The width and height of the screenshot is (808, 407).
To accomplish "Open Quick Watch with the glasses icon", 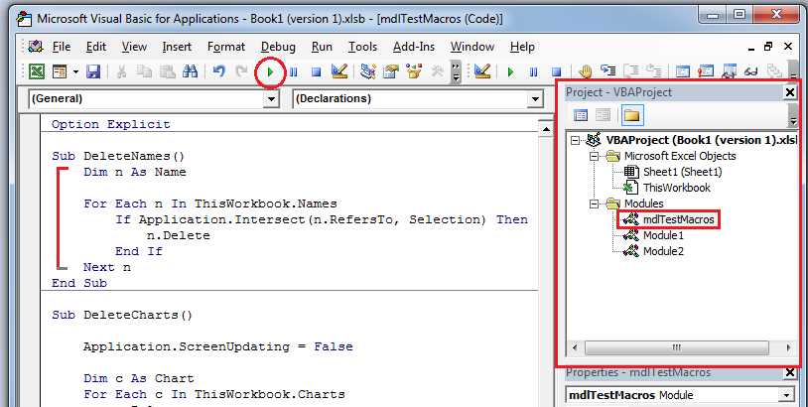I will tap(751, 71).
